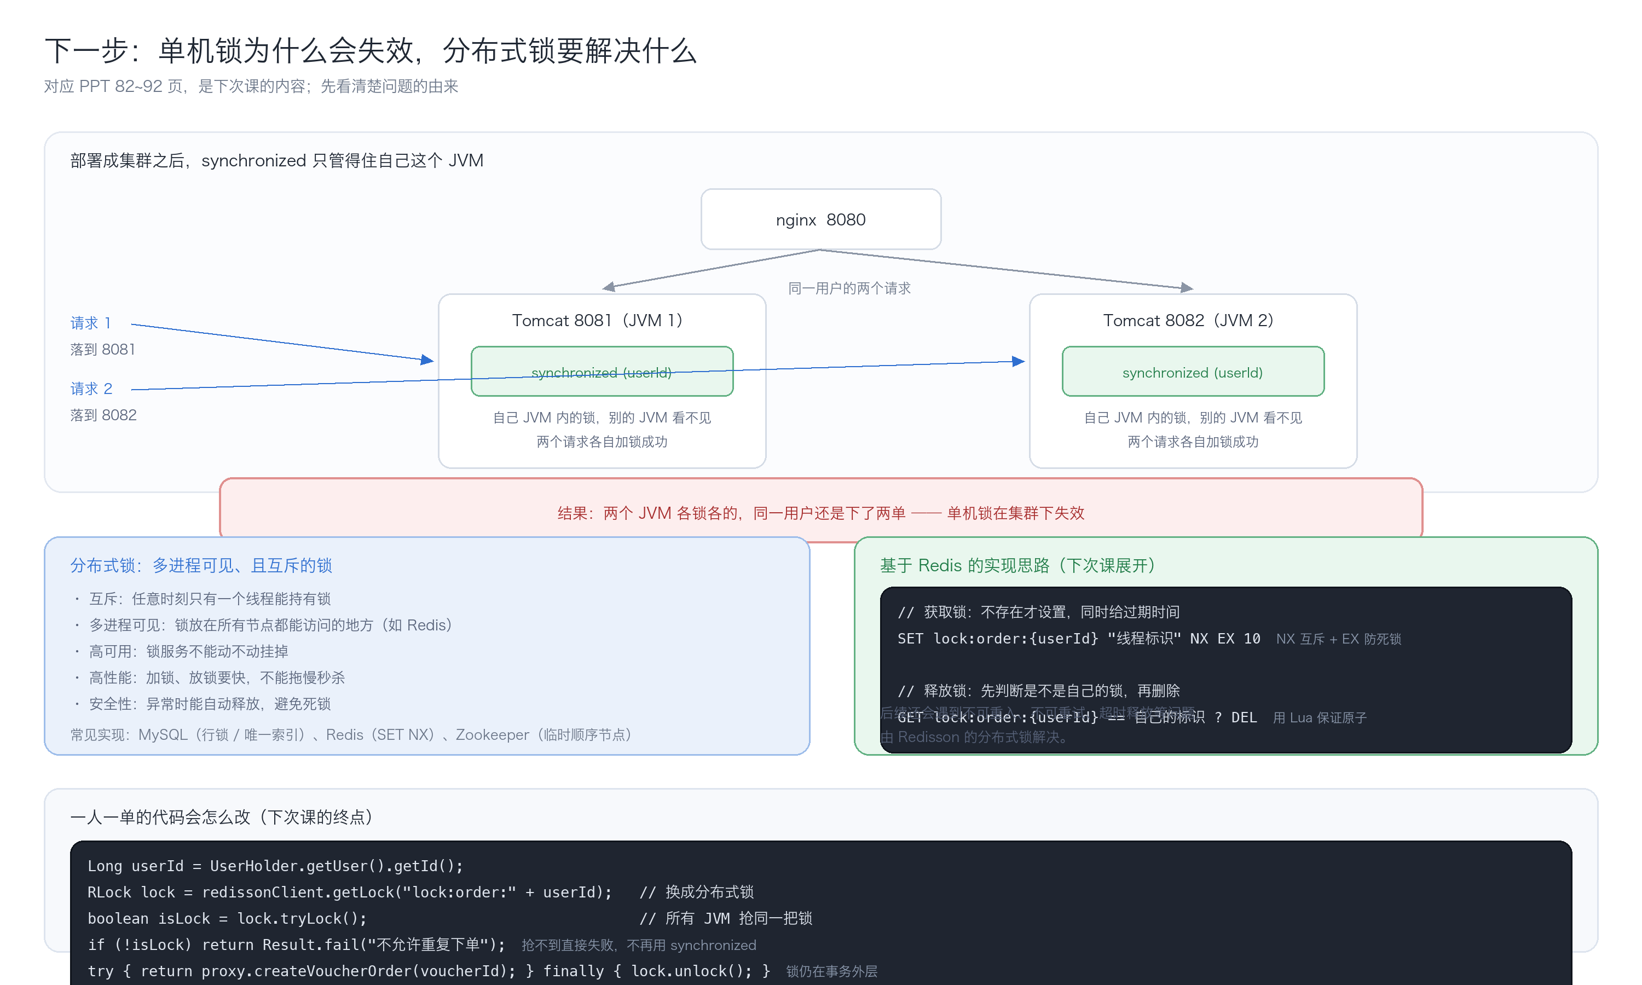Click the note 抢不到直接失败，不再用 synchronized
The image size is (1642, 985).
[639, 945]
